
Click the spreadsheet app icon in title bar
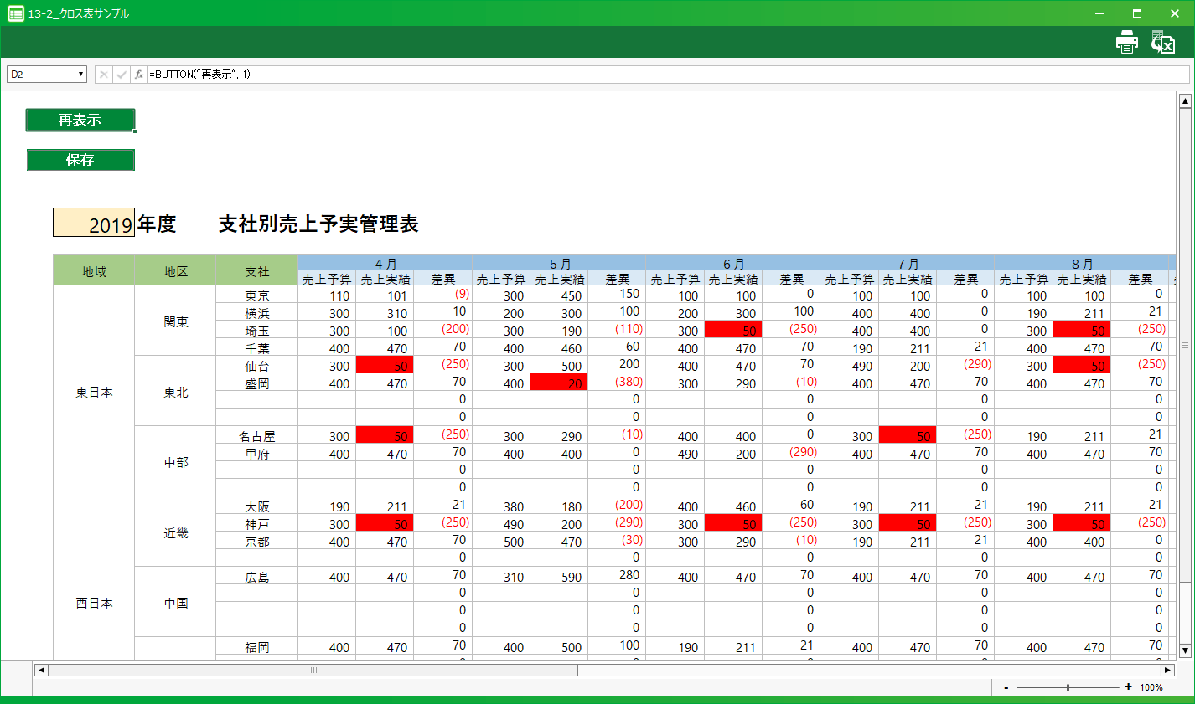coord(15,13)
